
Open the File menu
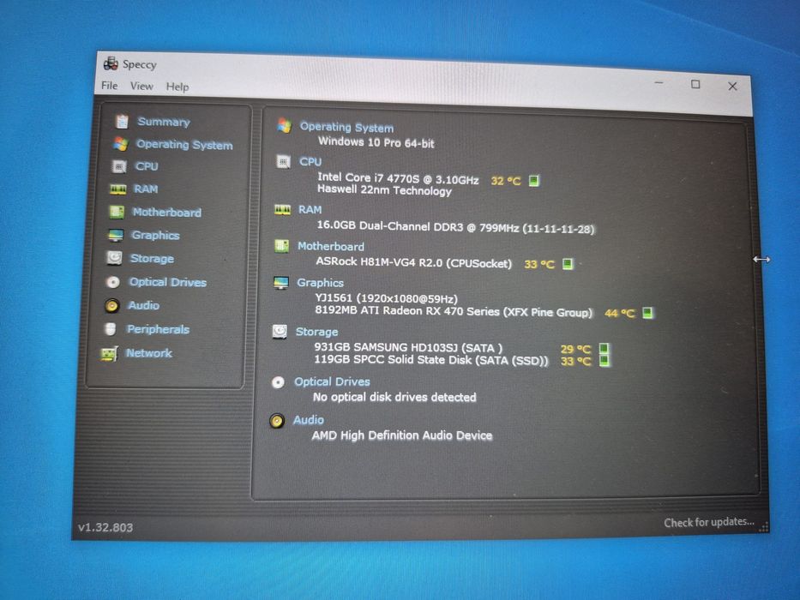109,85
